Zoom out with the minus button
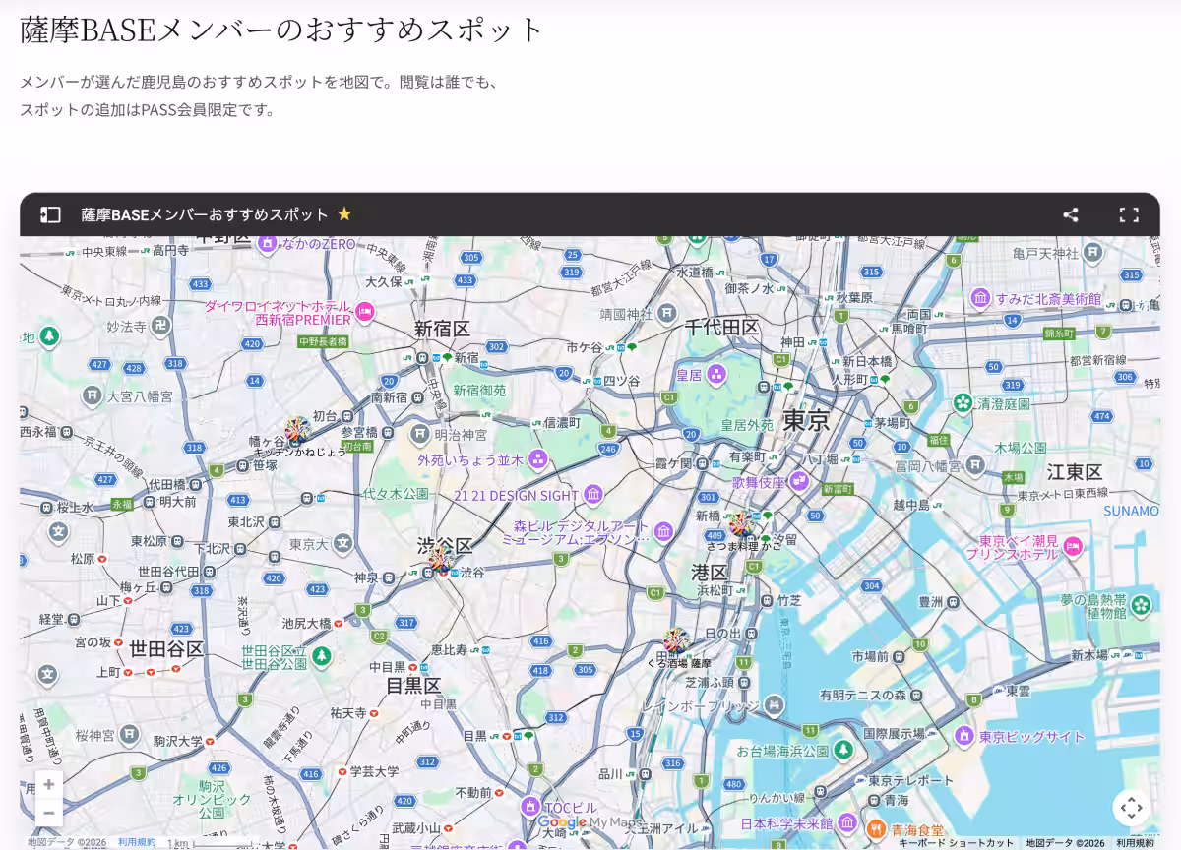Viewport: 1181px width, 850px height. coord(49,813)
